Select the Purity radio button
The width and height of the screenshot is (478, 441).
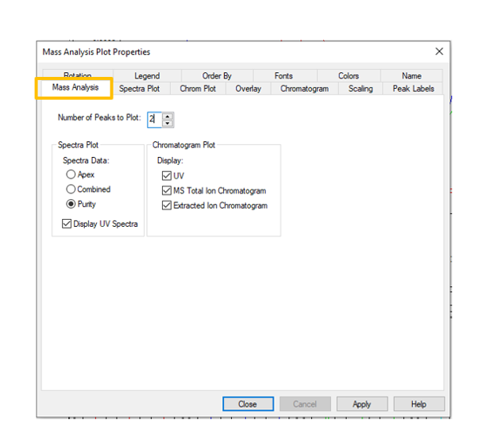coord(71,204)
